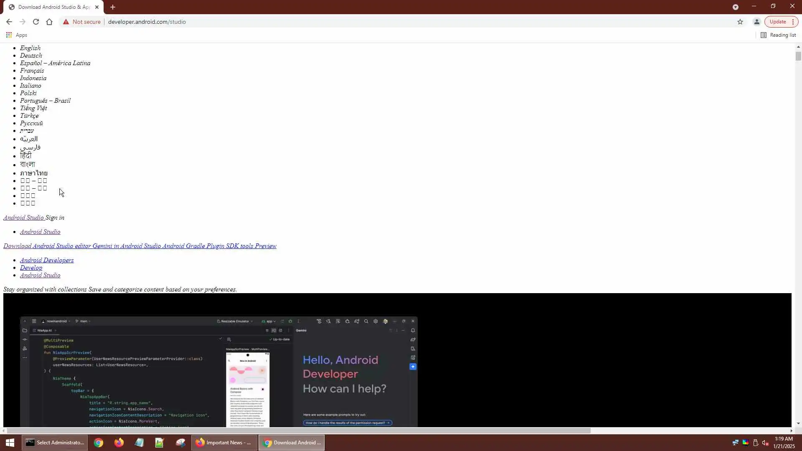The width and height of the screenshot is (802, 451).
Task: Close the Download Android Studio tab
Action: pos(97,7)
